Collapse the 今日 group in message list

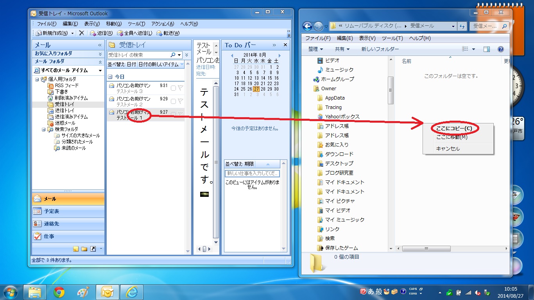tap(110, 77)
